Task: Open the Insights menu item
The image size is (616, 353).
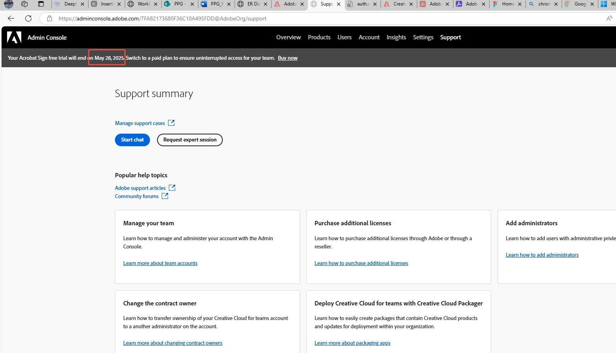Action: (x=396, y=37)
